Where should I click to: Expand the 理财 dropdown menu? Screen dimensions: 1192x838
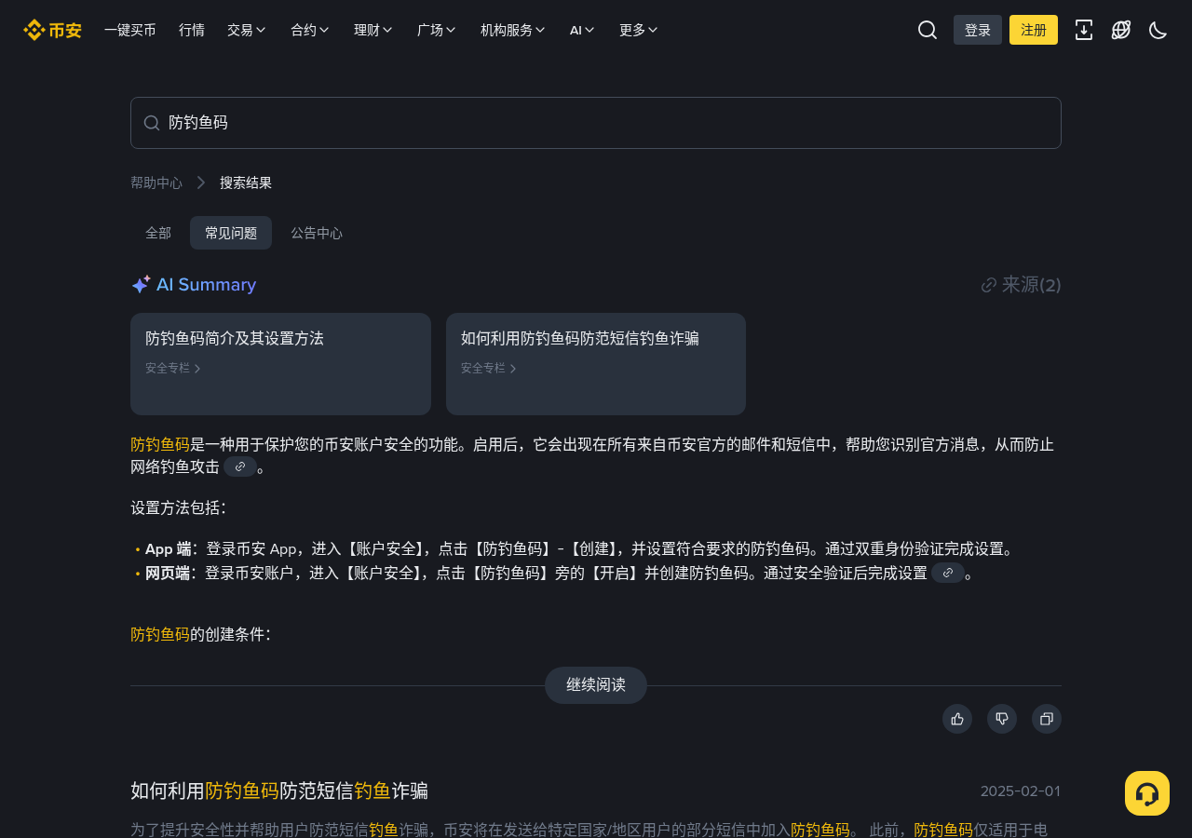(x=373, y=30)
